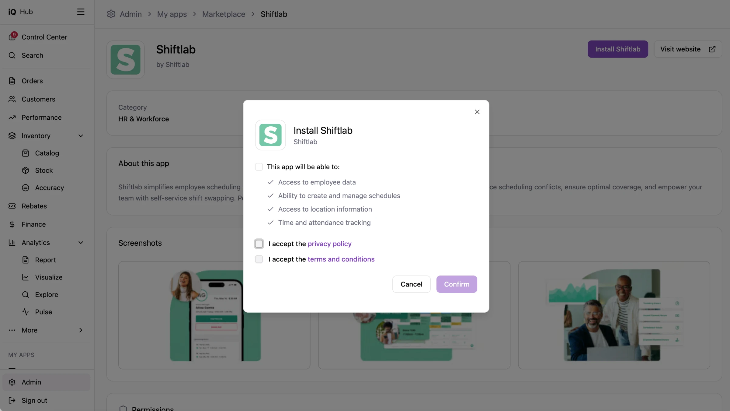Click the Report file icon

point(26,260)
